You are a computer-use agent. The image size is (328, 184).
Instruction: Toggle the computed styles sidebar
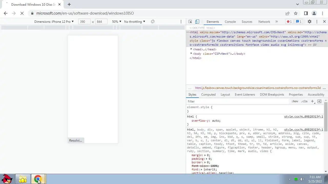point(319,101)
